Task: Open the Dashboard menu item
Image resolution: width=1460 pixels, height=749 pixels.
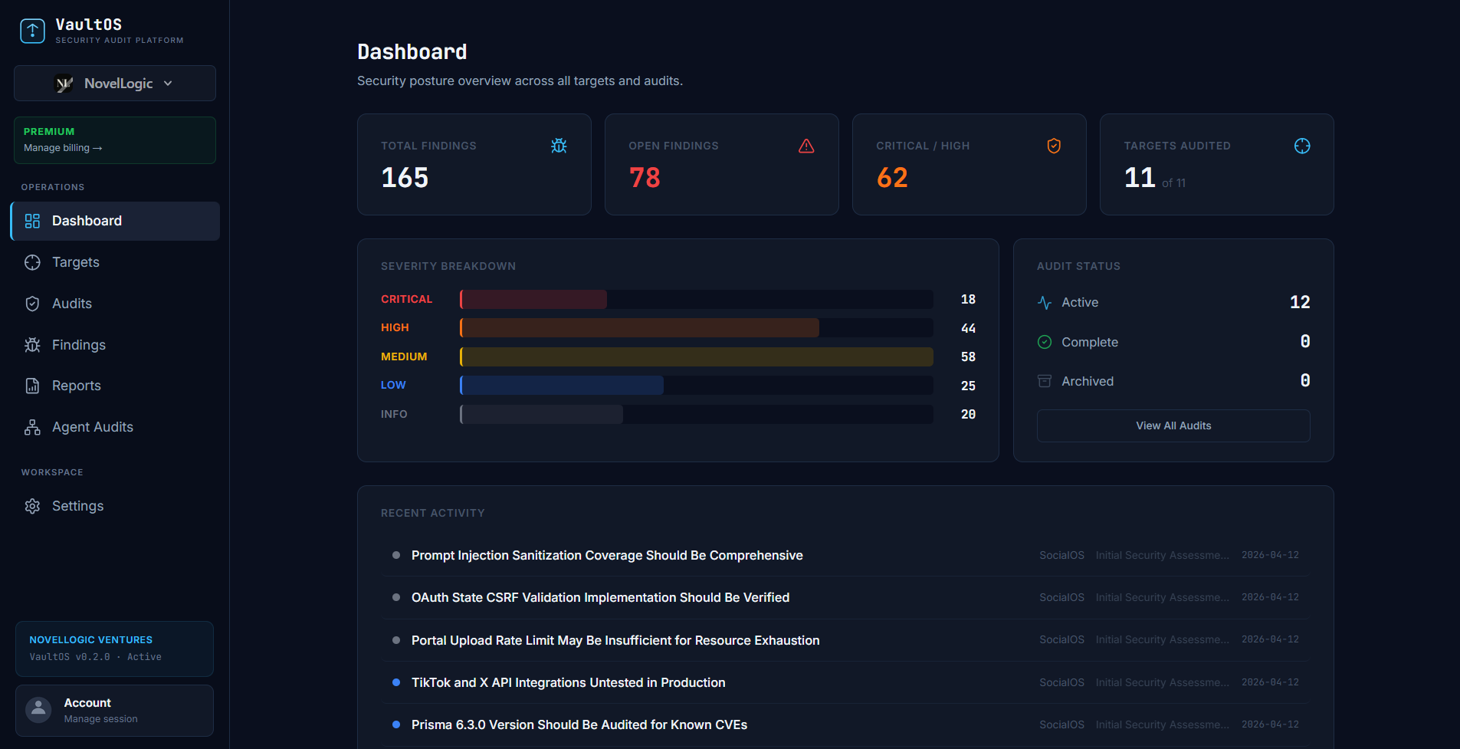Action: (115, 221)
